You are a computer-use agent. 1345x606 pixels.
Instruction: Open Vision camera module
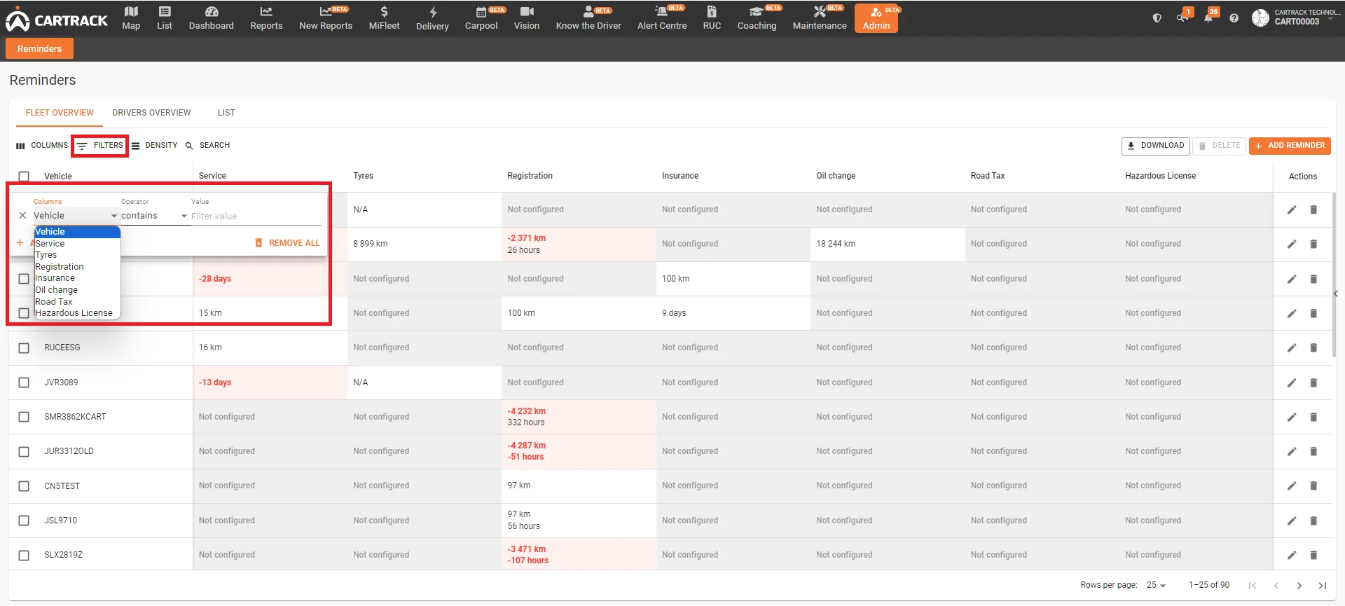point(527,18)
